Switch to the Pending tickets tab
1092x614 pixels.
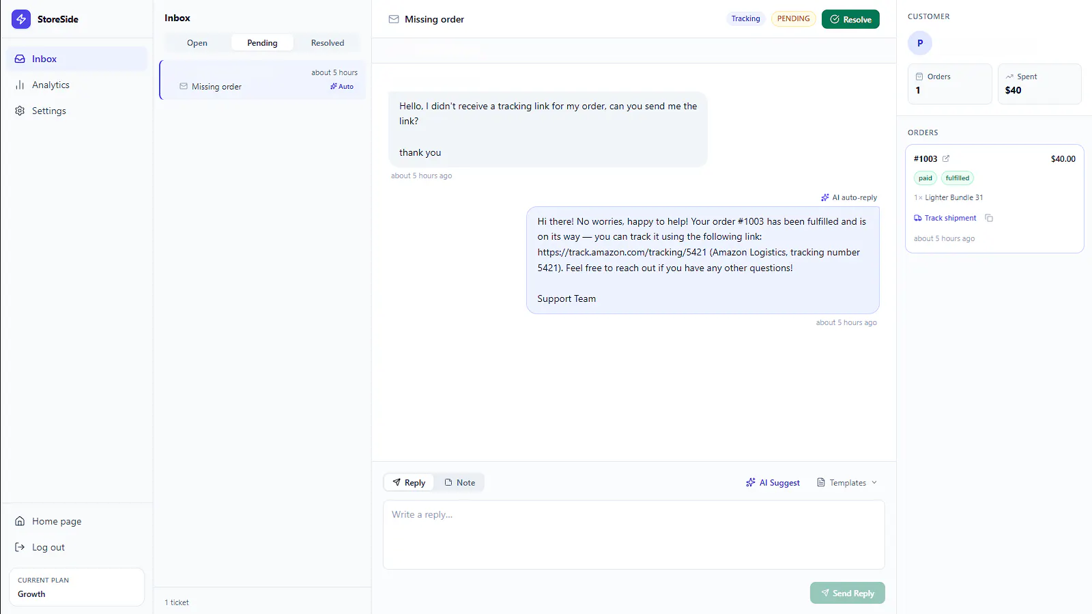262,42
